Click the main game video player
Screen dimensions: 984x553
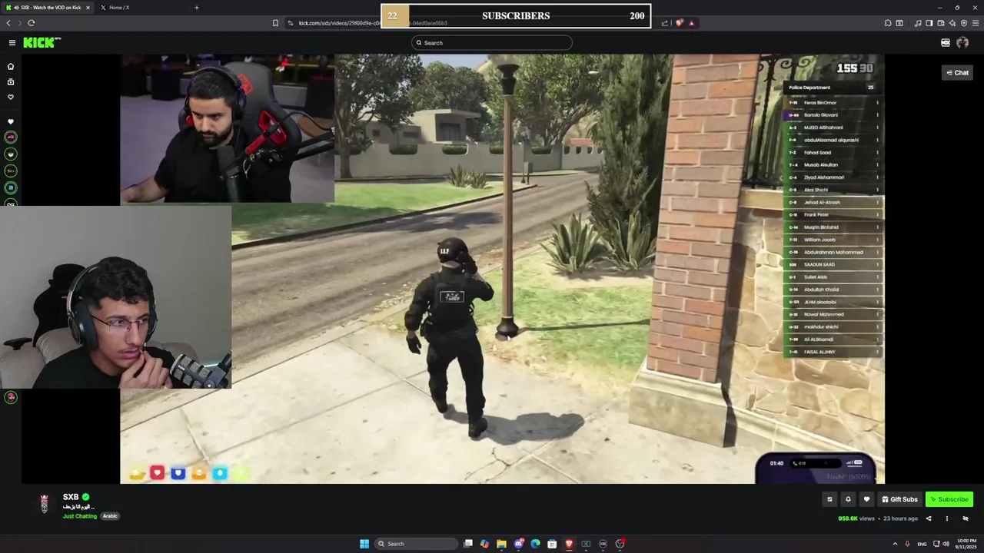[x=502, y=269]
